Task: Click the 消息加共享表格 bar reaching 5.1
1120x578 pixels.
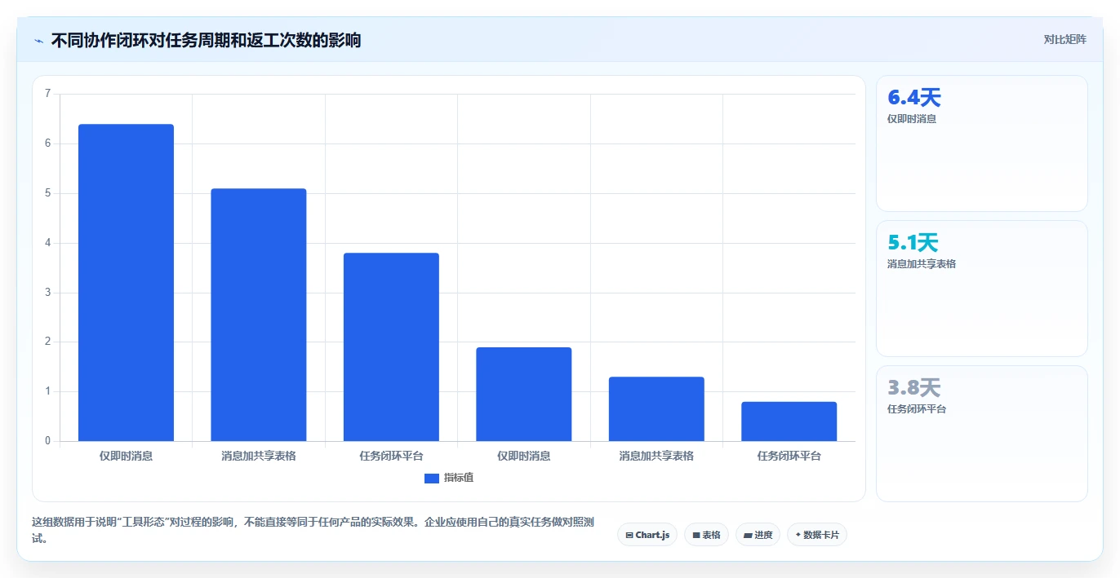Action: 259,315
